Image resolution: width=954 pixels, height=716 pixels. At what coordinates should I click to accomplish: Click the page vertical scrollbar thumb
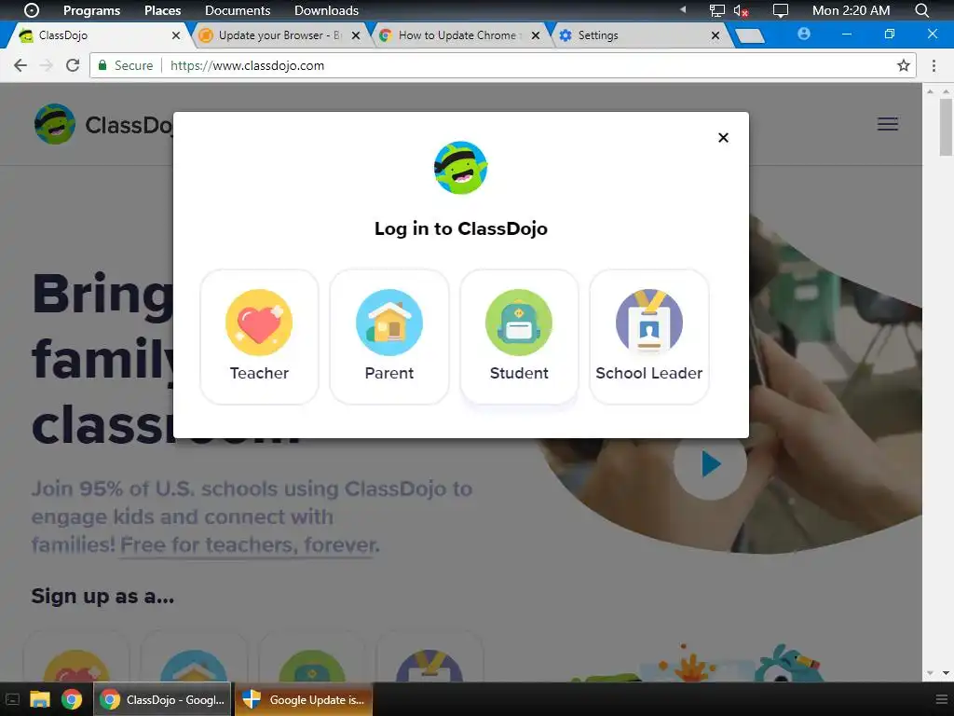point(947,127)
